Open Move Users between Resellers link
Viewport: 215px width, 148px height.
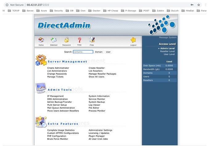click(x=63, y=111)
